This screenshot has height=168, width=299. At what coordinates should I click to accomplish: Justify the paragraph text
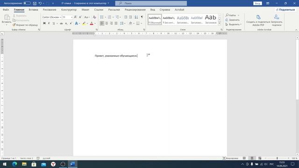click(x=116, y=23)
